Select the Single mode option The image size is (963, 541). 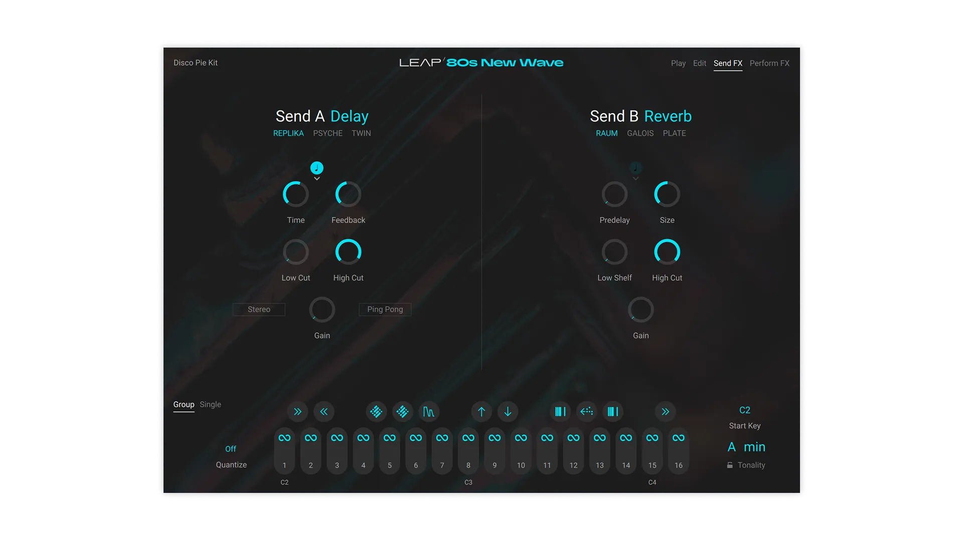click(x=210, y=404)
